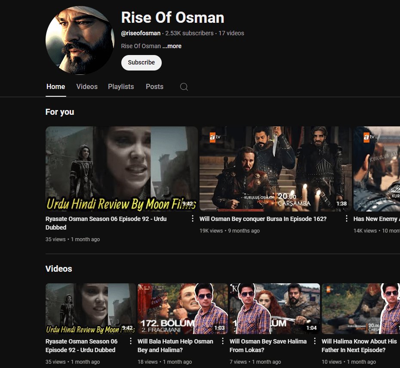The width and height of the screenshot is (400, 368).
Task: Switch to the Videos tab
Action: 87,87
